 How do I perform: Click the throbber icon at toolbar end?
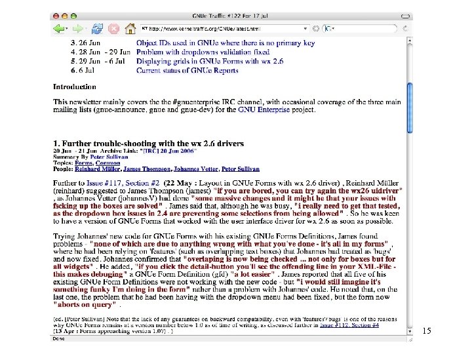coord(405,29)
